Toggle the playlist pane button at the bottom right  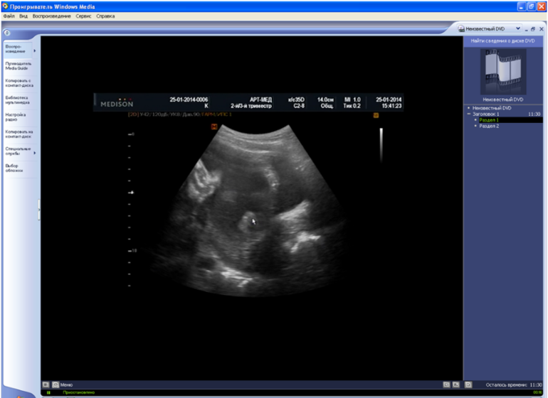(467, 384)
